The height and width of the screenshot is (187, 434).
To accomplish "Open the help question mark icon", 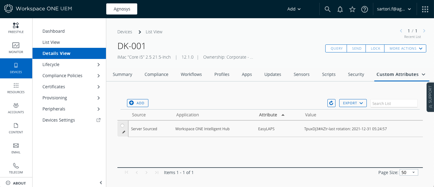I will coord(365,9).
